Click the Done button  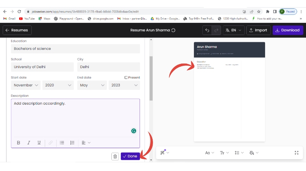click(130, 156)
